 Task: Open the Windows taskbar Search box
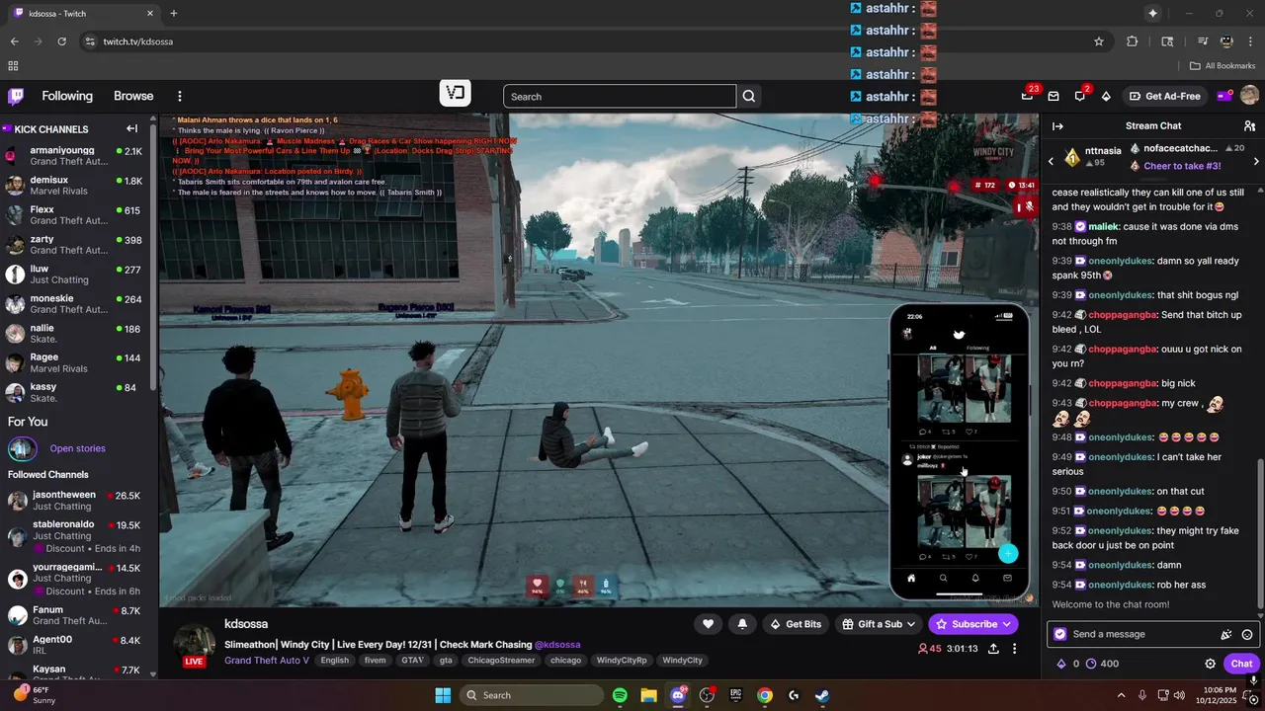530,695
